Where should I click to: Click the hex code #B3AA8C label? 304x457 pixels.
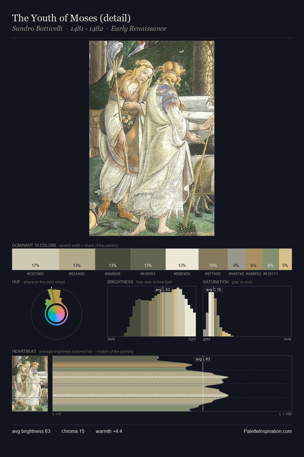(x=77, y=274)
